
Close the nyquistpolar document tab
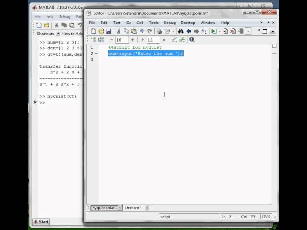click(x=120, y=208)
